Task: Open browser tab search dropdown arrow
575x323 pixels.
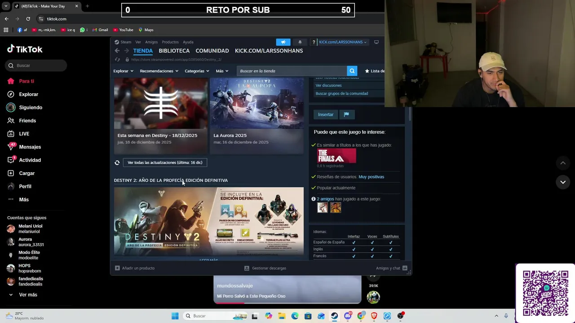Action: pyautogui.click(x=6, y=6)
